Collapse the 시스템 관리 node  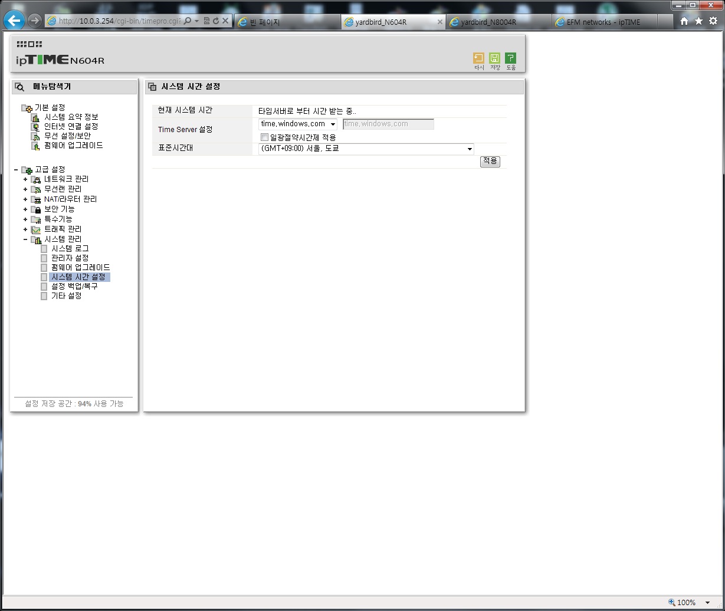[x=25, y=239]
